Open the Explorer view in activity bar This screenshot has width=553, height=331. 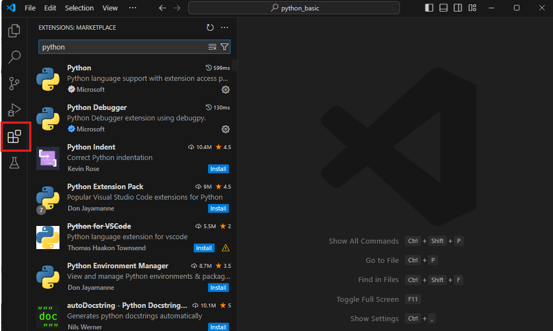pos(14,31)
